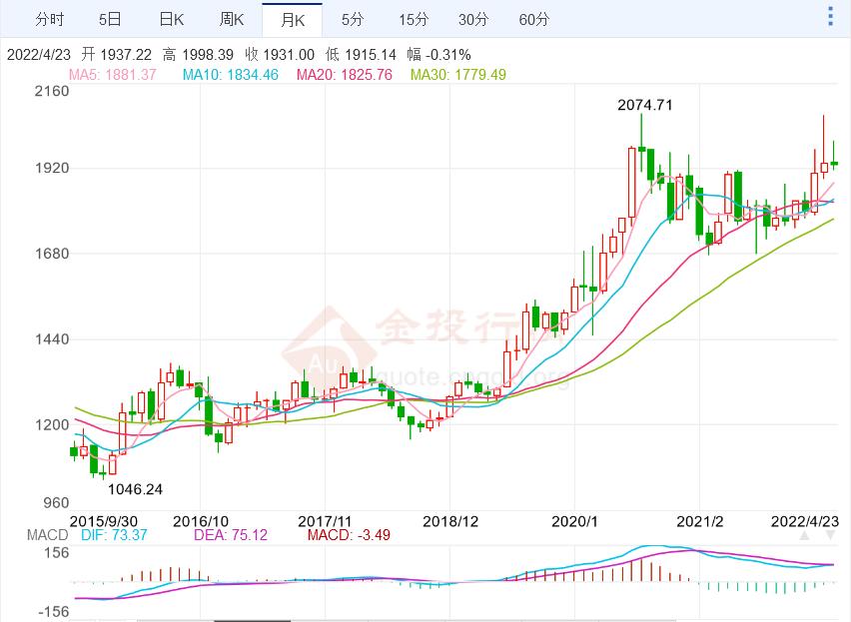The image size is (851, 622).
Task: Click the 960 y-axis price label
Action: pos(56,502)
